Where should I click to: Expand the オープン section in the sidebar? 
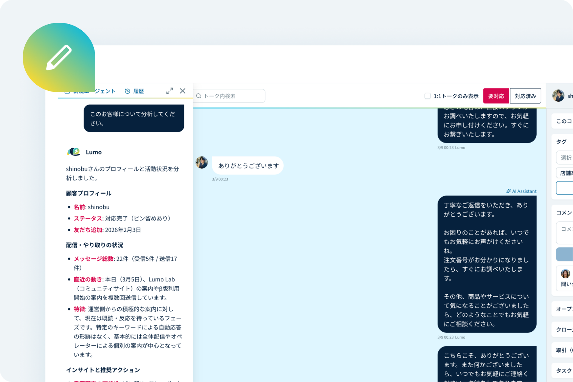tap(564, 309)
